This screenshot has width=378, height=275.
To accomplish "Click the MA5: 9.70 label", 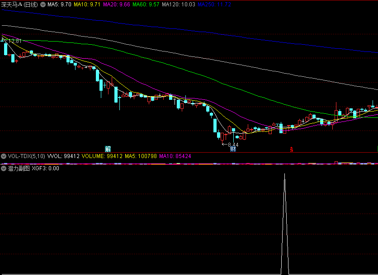I will click(x=59, y=5).
